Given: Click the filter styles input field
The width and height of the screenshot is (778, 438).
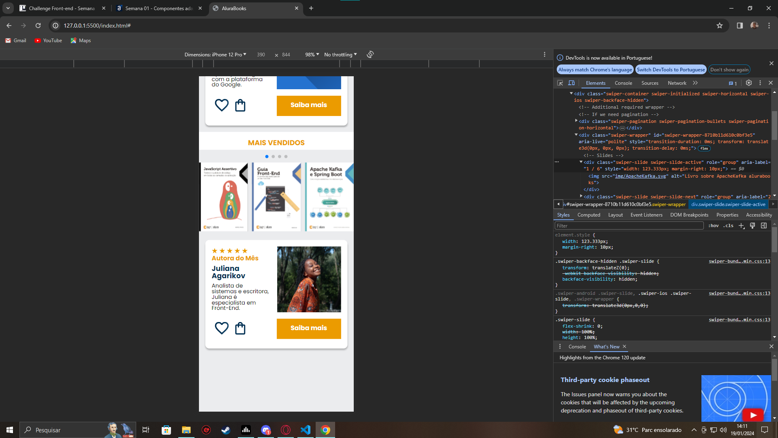Looking at the screenshot, I should coord(629,225).
